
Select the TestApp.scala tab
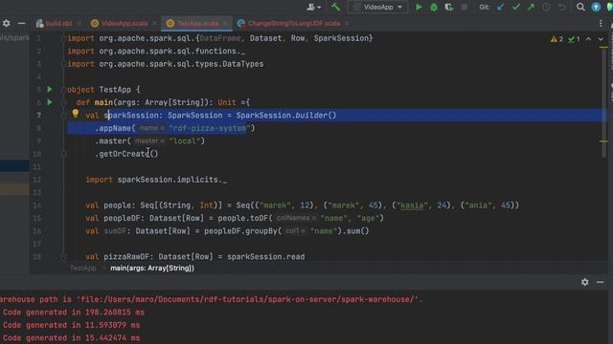tap(198, 23)
